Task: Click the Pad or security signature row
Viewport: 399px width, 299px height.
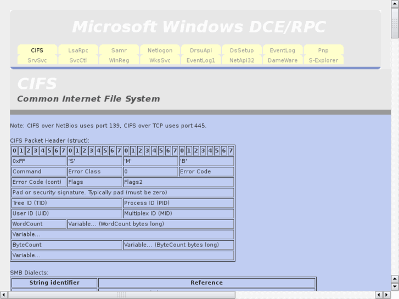Action: coord(122,193)
